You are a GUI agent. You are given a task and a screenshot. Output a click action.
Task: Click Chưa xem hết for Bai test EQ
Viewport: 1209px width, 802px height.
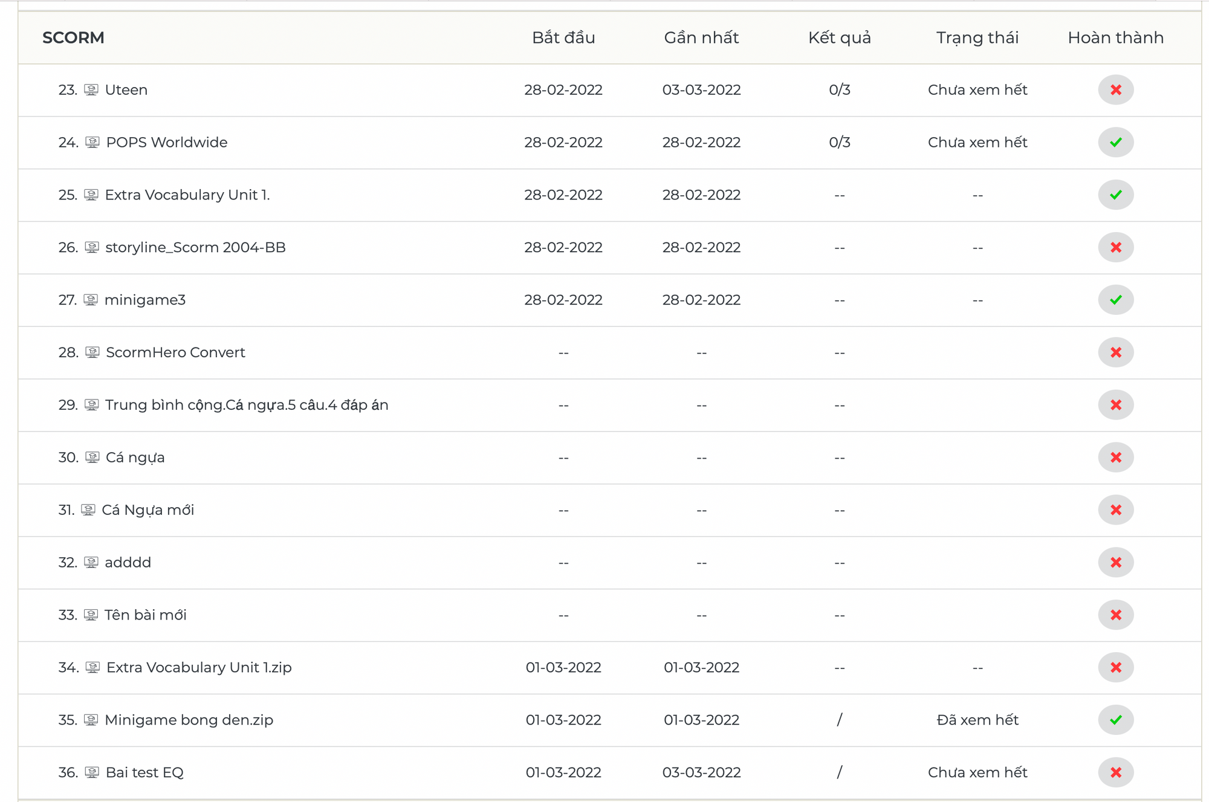pos(977,773)
